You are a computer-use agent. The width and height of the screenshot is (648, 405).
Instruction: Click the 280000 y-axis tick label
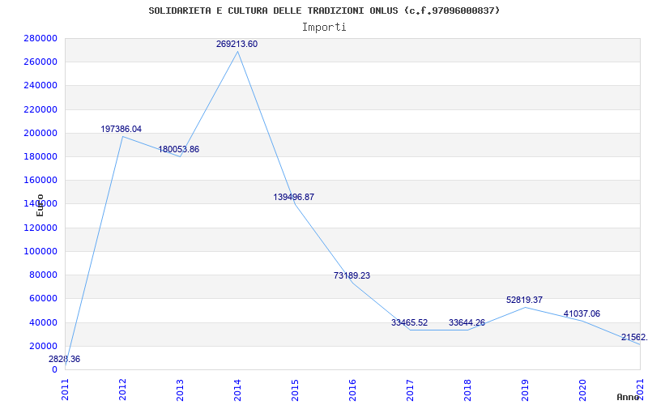click(x=40, y=38)
